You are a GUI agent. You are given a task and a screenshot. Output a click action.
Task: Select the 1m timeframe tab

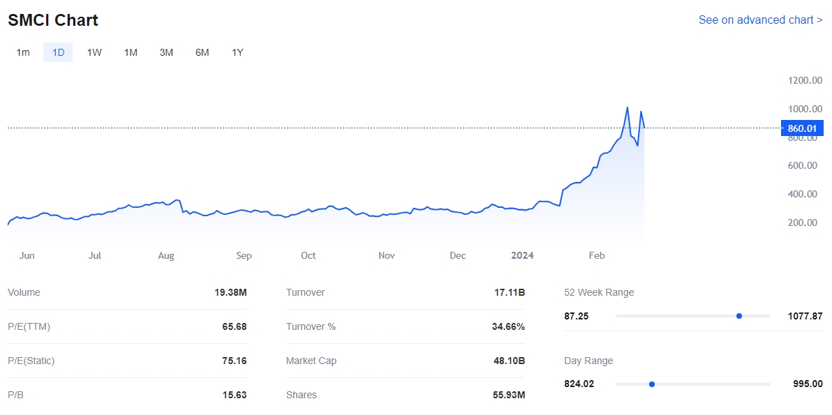(23, 52)
